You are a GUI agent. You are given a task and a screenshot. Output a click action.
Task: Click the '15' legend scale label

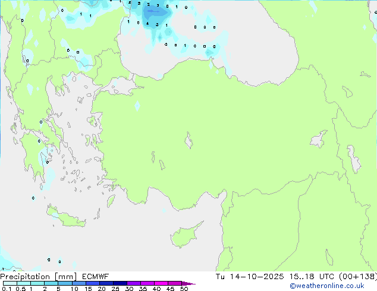point(88,289)
